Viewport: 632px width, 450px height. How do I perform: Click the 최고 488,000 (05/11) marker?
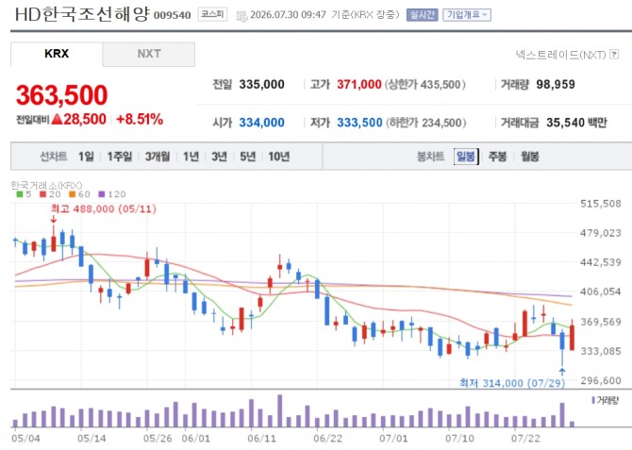tap(103, 208)
